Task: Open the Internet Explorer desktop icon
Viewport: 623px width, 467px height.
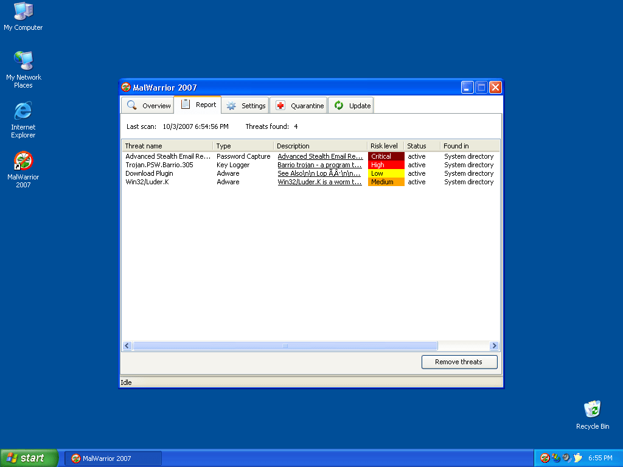Action: click(23, 111)
